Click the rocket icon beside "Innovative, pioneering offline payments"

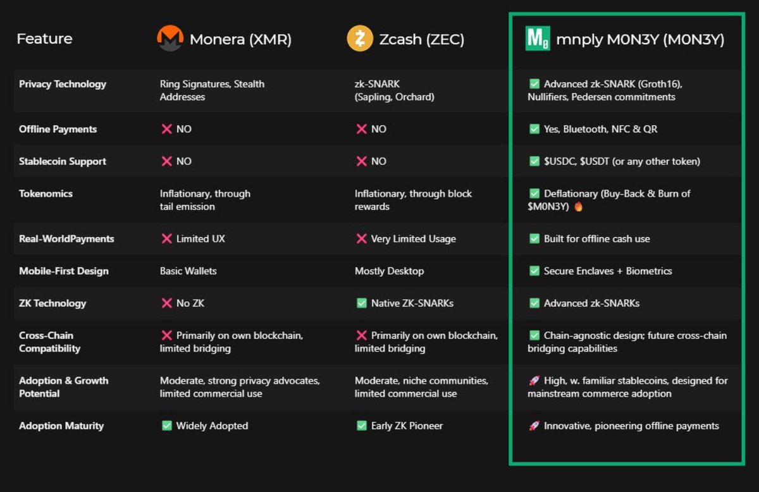pyautogui.click(x=534, y=426)
